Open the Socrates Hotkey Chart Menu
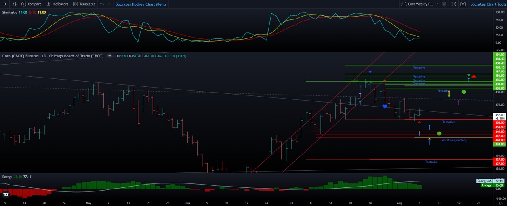This screenshot has height=206, width=507. click(x=141, y=4)
